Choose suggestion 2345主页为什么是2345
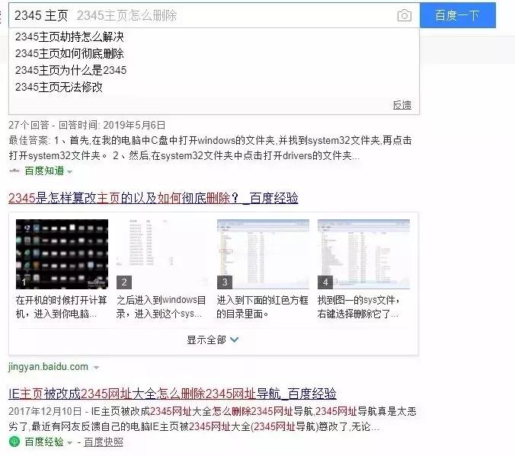The image size is (515, 456). click(70, 70)
